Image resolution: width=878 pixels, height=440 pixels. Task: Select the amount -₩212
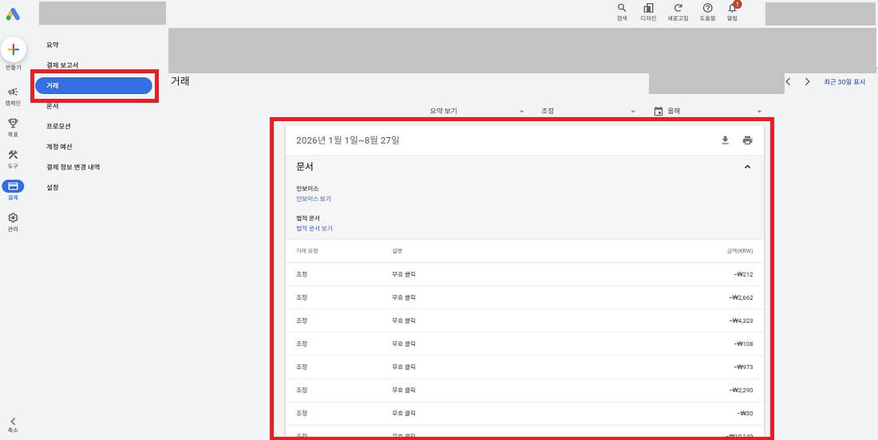click(743, 274)
